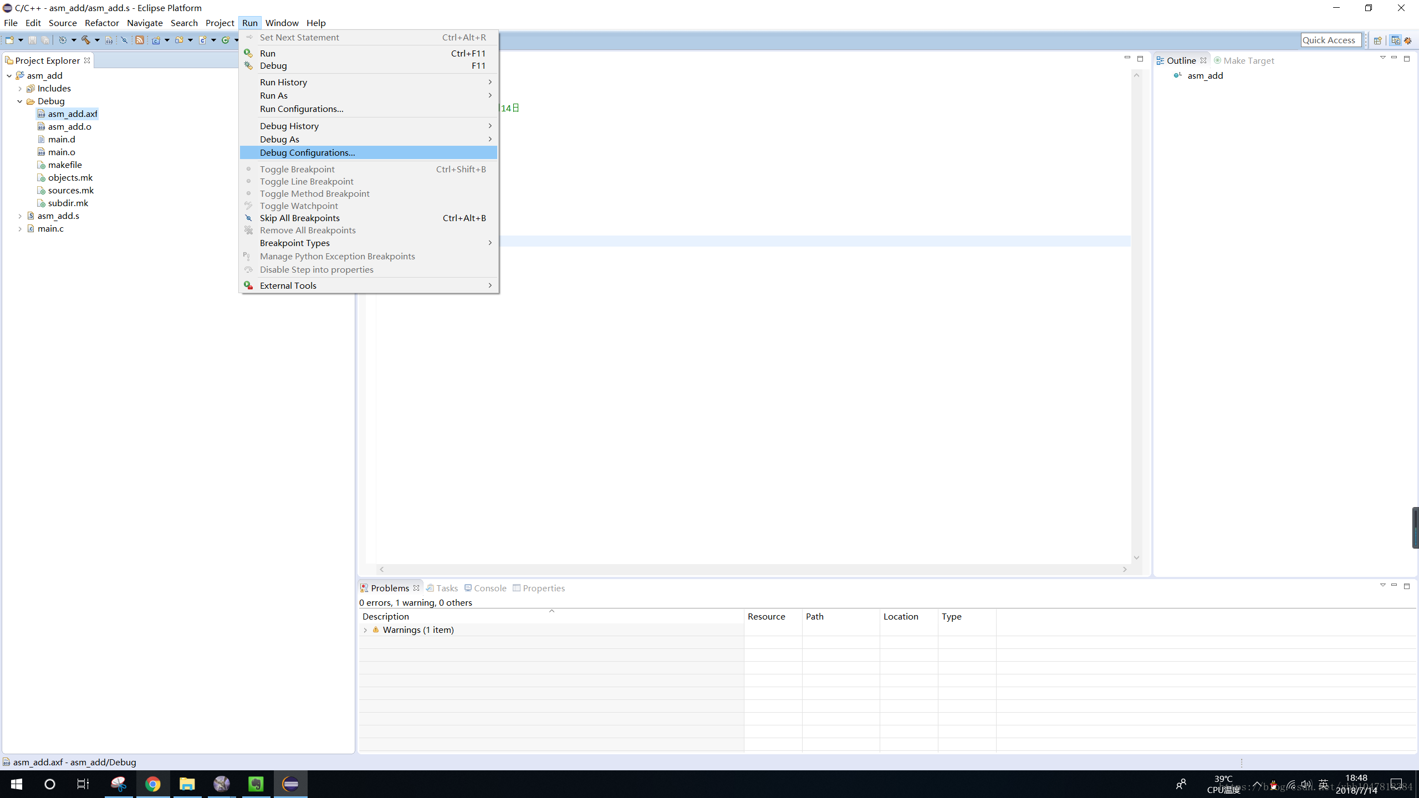This screenshot has height=798, width=1419.
Task: Collapse the Debug folder in Project Explorer
Action: (x=20, y=101)
